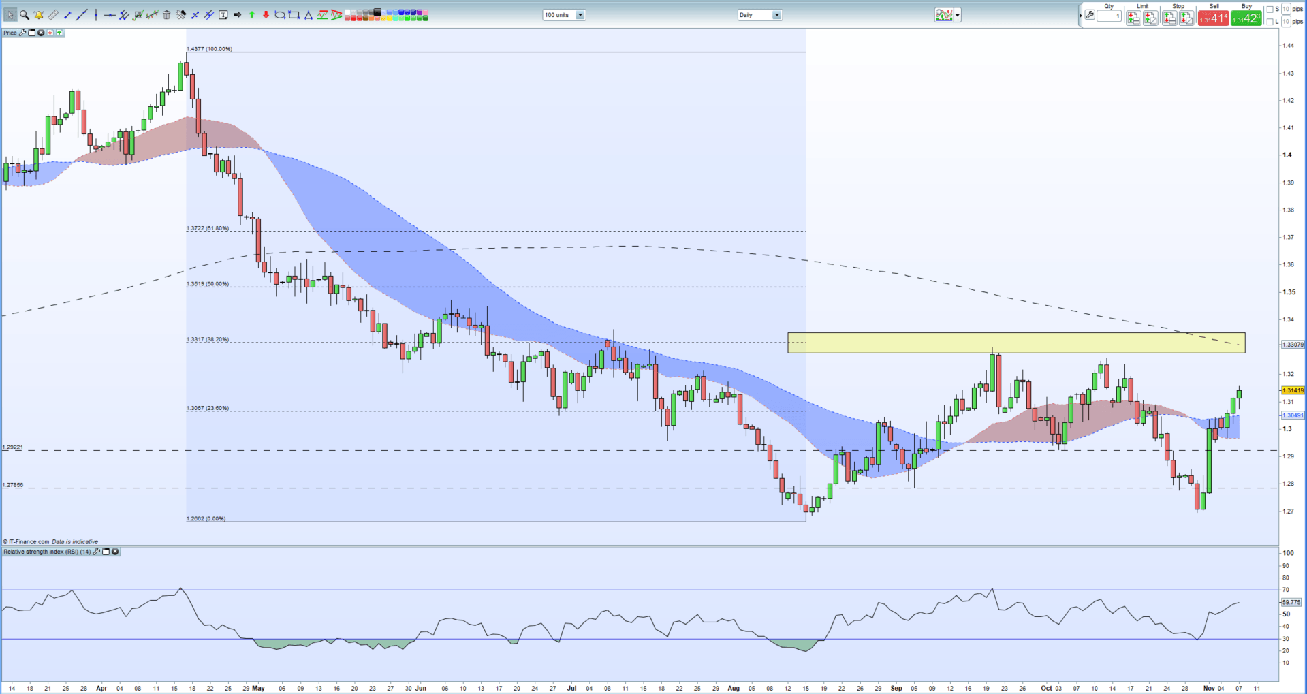Enable the S stop pips checkbox
This screenshot has height=694, width=1307.
click(1270, 10)
